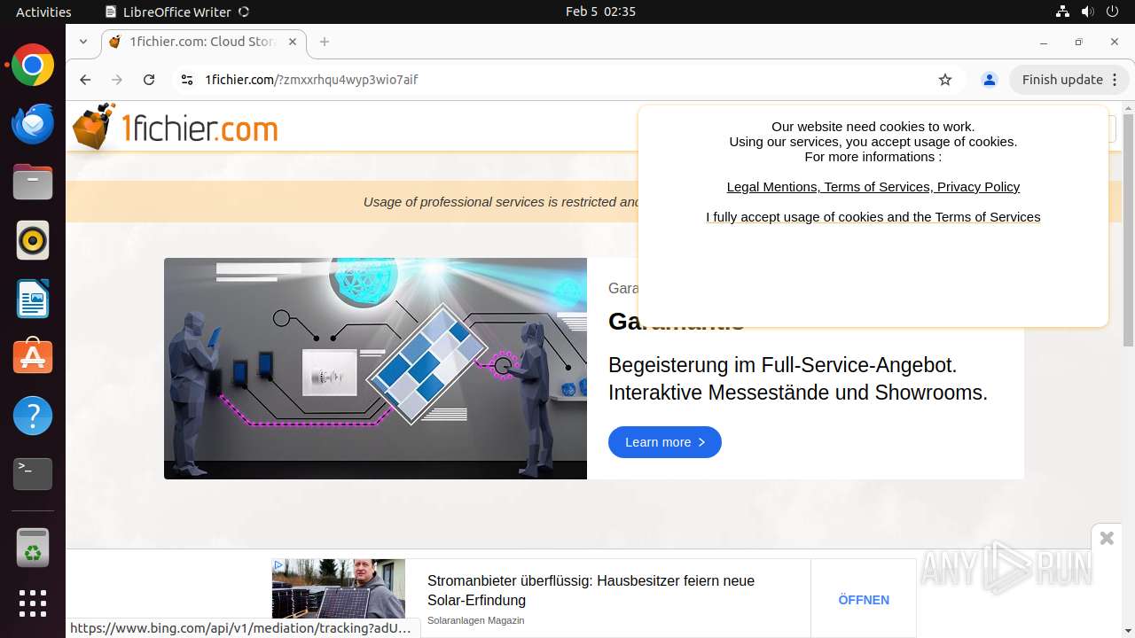Open Rhythmbox music player in the dock
This screenshot has width=1135, height=638.
click(x=33, y=241)
